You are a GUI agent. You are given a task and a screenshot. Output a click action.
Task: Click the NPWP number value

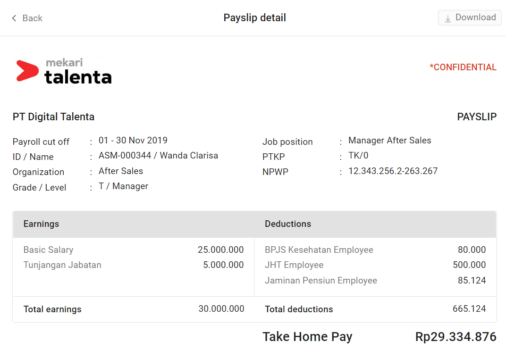click(394, 171)
